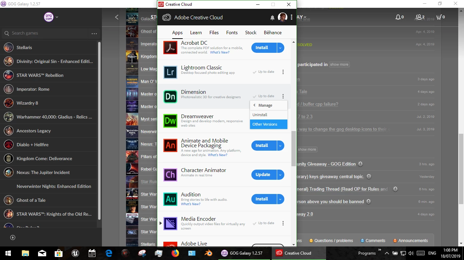
Task: Click the Audition Au icon
Action: pyautogui.click(x=170, y=199)
